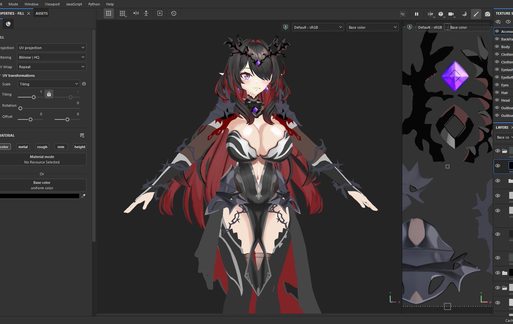Toggle the color channel button

point(4,147)
